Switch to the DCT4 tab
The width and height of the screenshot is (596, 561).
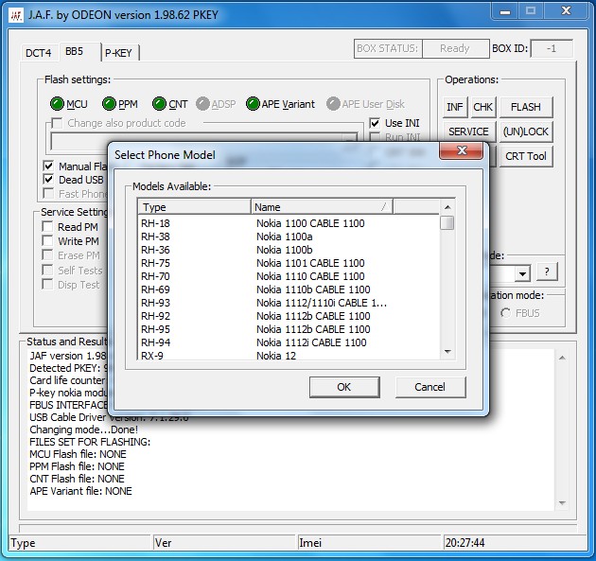click(38, 53)
